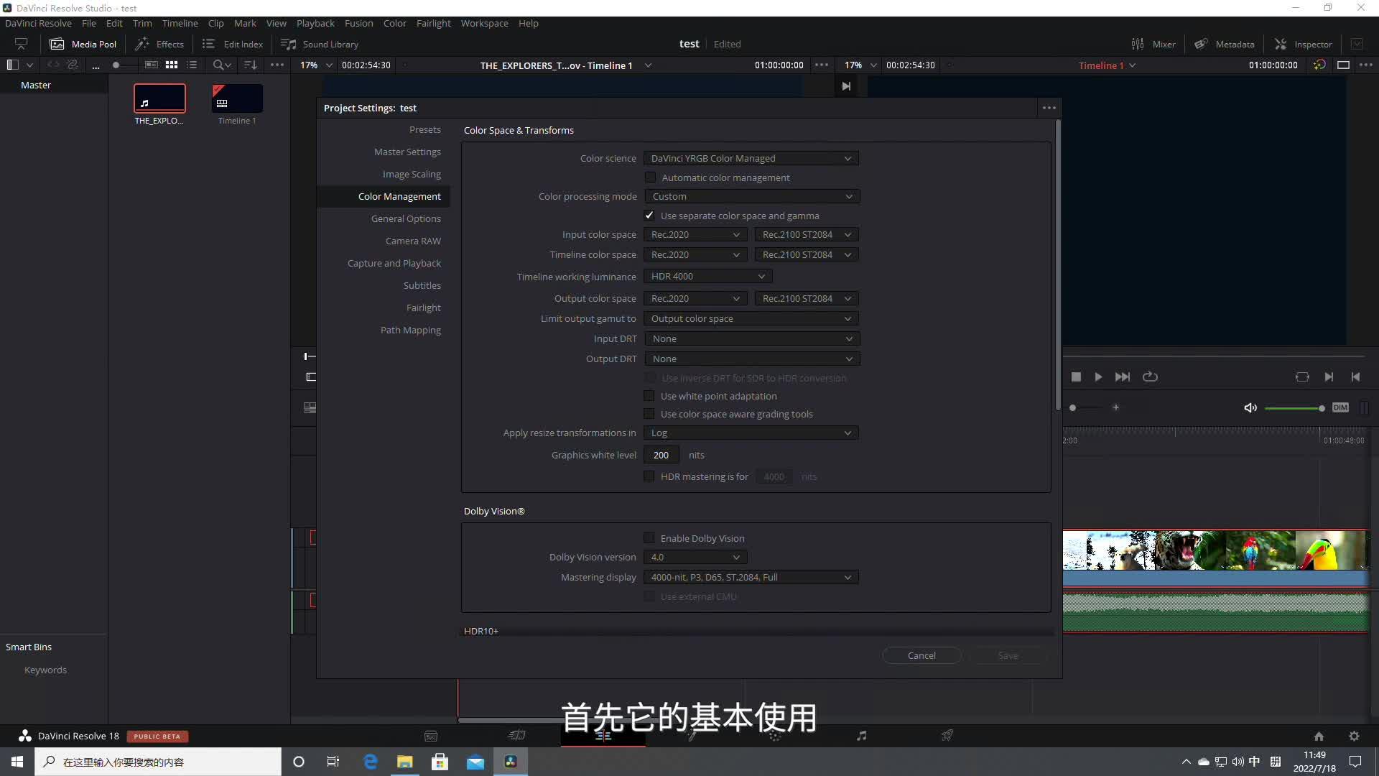The width and height of the screenshot is (1379, 776).
Task: Open Apply resize transformations in dropdown
Action: 751,433
